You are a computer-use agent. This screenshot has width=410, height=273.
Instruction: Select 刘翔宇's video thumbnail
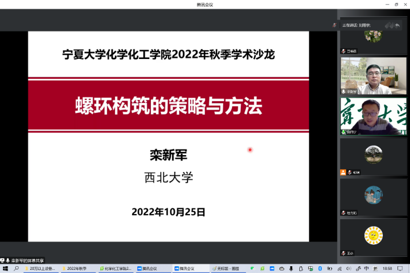coord(373,116)
